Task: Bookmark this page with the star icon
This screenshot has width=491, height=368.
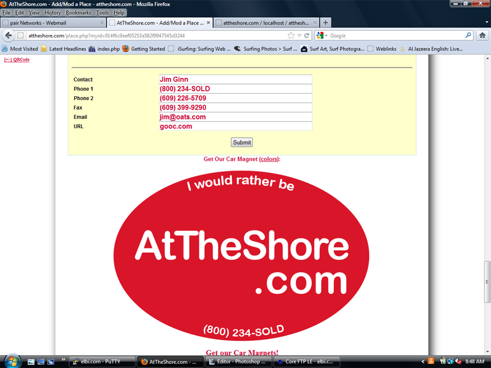Action: point(291,36)
